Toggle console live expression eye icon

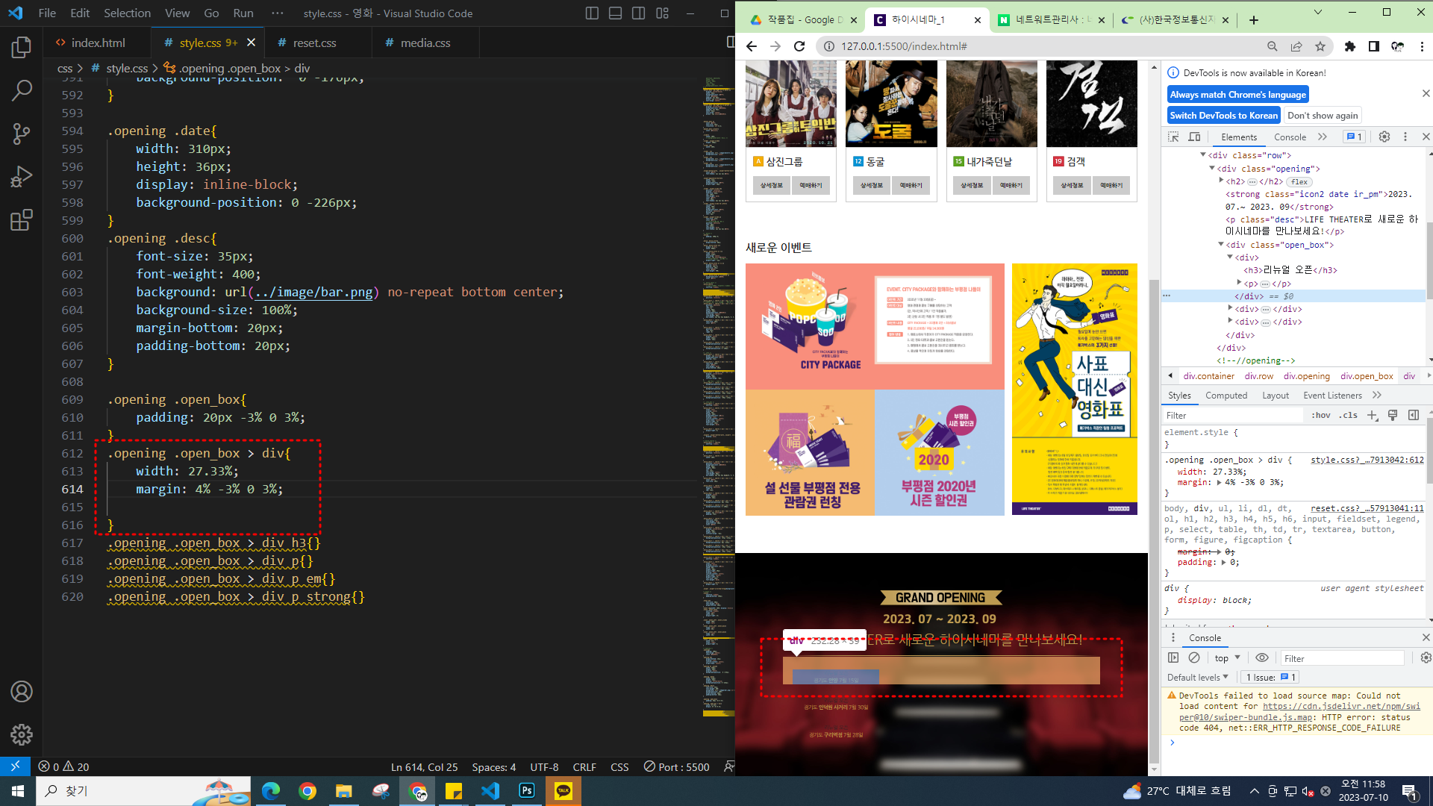1262,657
